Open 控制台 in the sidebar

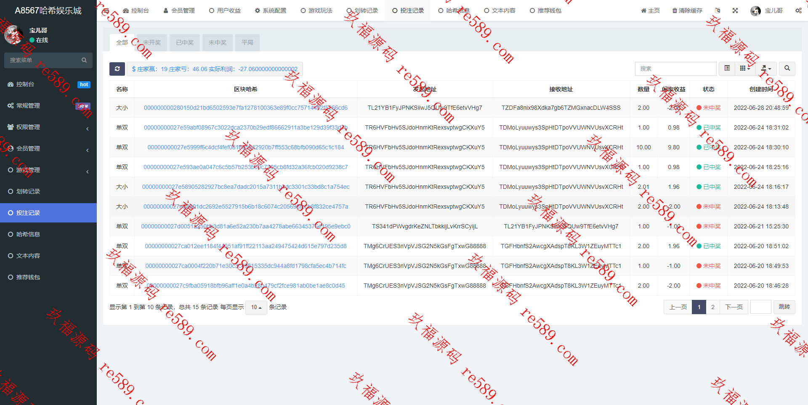48,84
